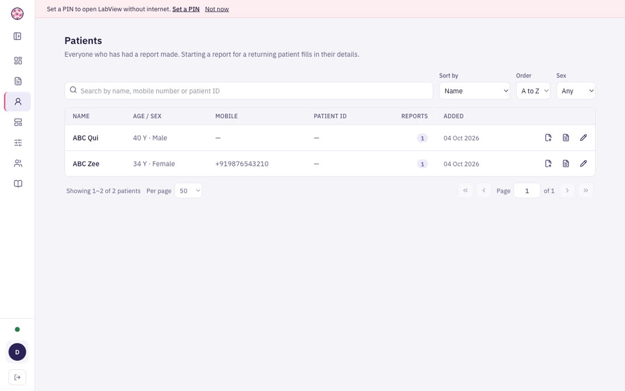Open the reports document icon in sidebar
Viewport: 625px width, 391px height.
click(x=18, y=81)
